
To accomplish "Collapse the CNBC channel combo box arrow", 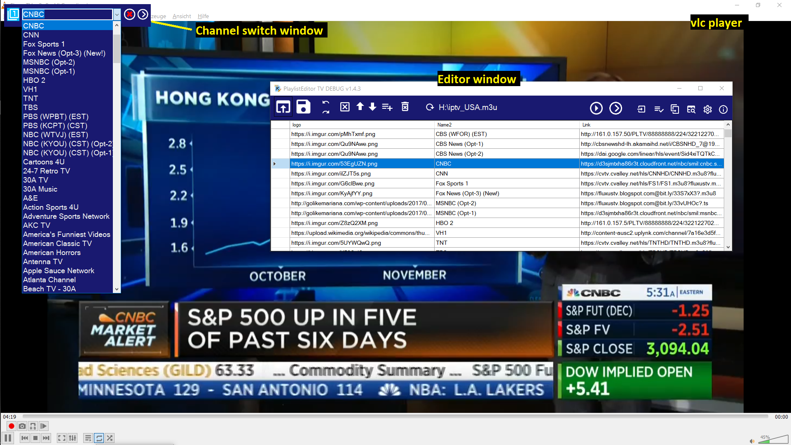I will tap(117, 15).
